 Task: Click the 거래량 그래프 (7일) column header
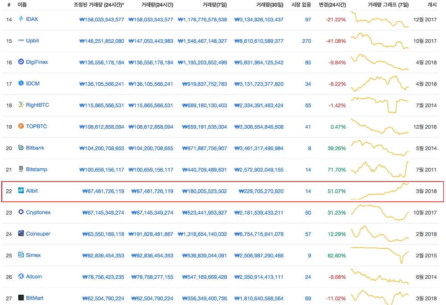[x=388, y=4]
